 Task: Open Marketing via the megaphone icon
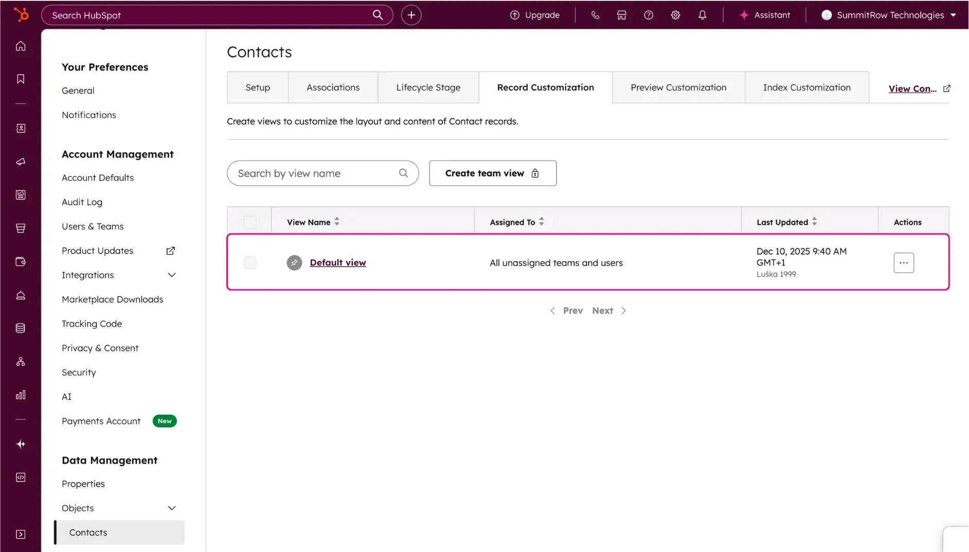point(21,161)
